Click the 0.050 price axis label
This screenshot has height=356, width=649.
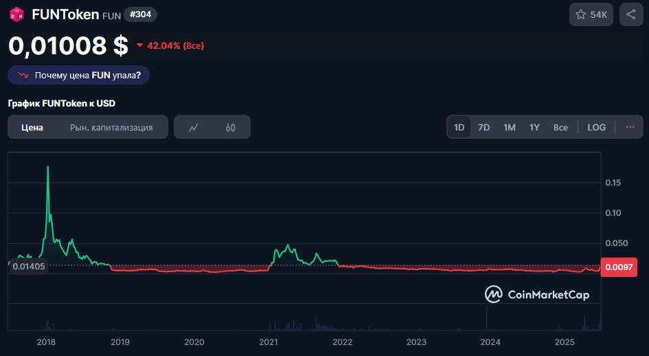click(616, 243)
